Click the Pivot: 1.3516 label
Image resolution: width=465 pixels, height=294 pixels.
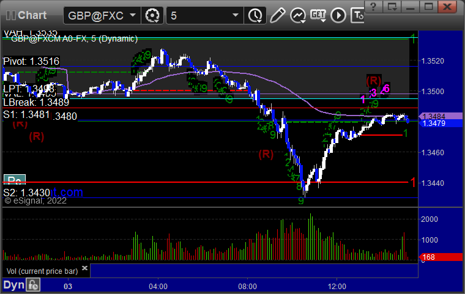click(31, 61)
